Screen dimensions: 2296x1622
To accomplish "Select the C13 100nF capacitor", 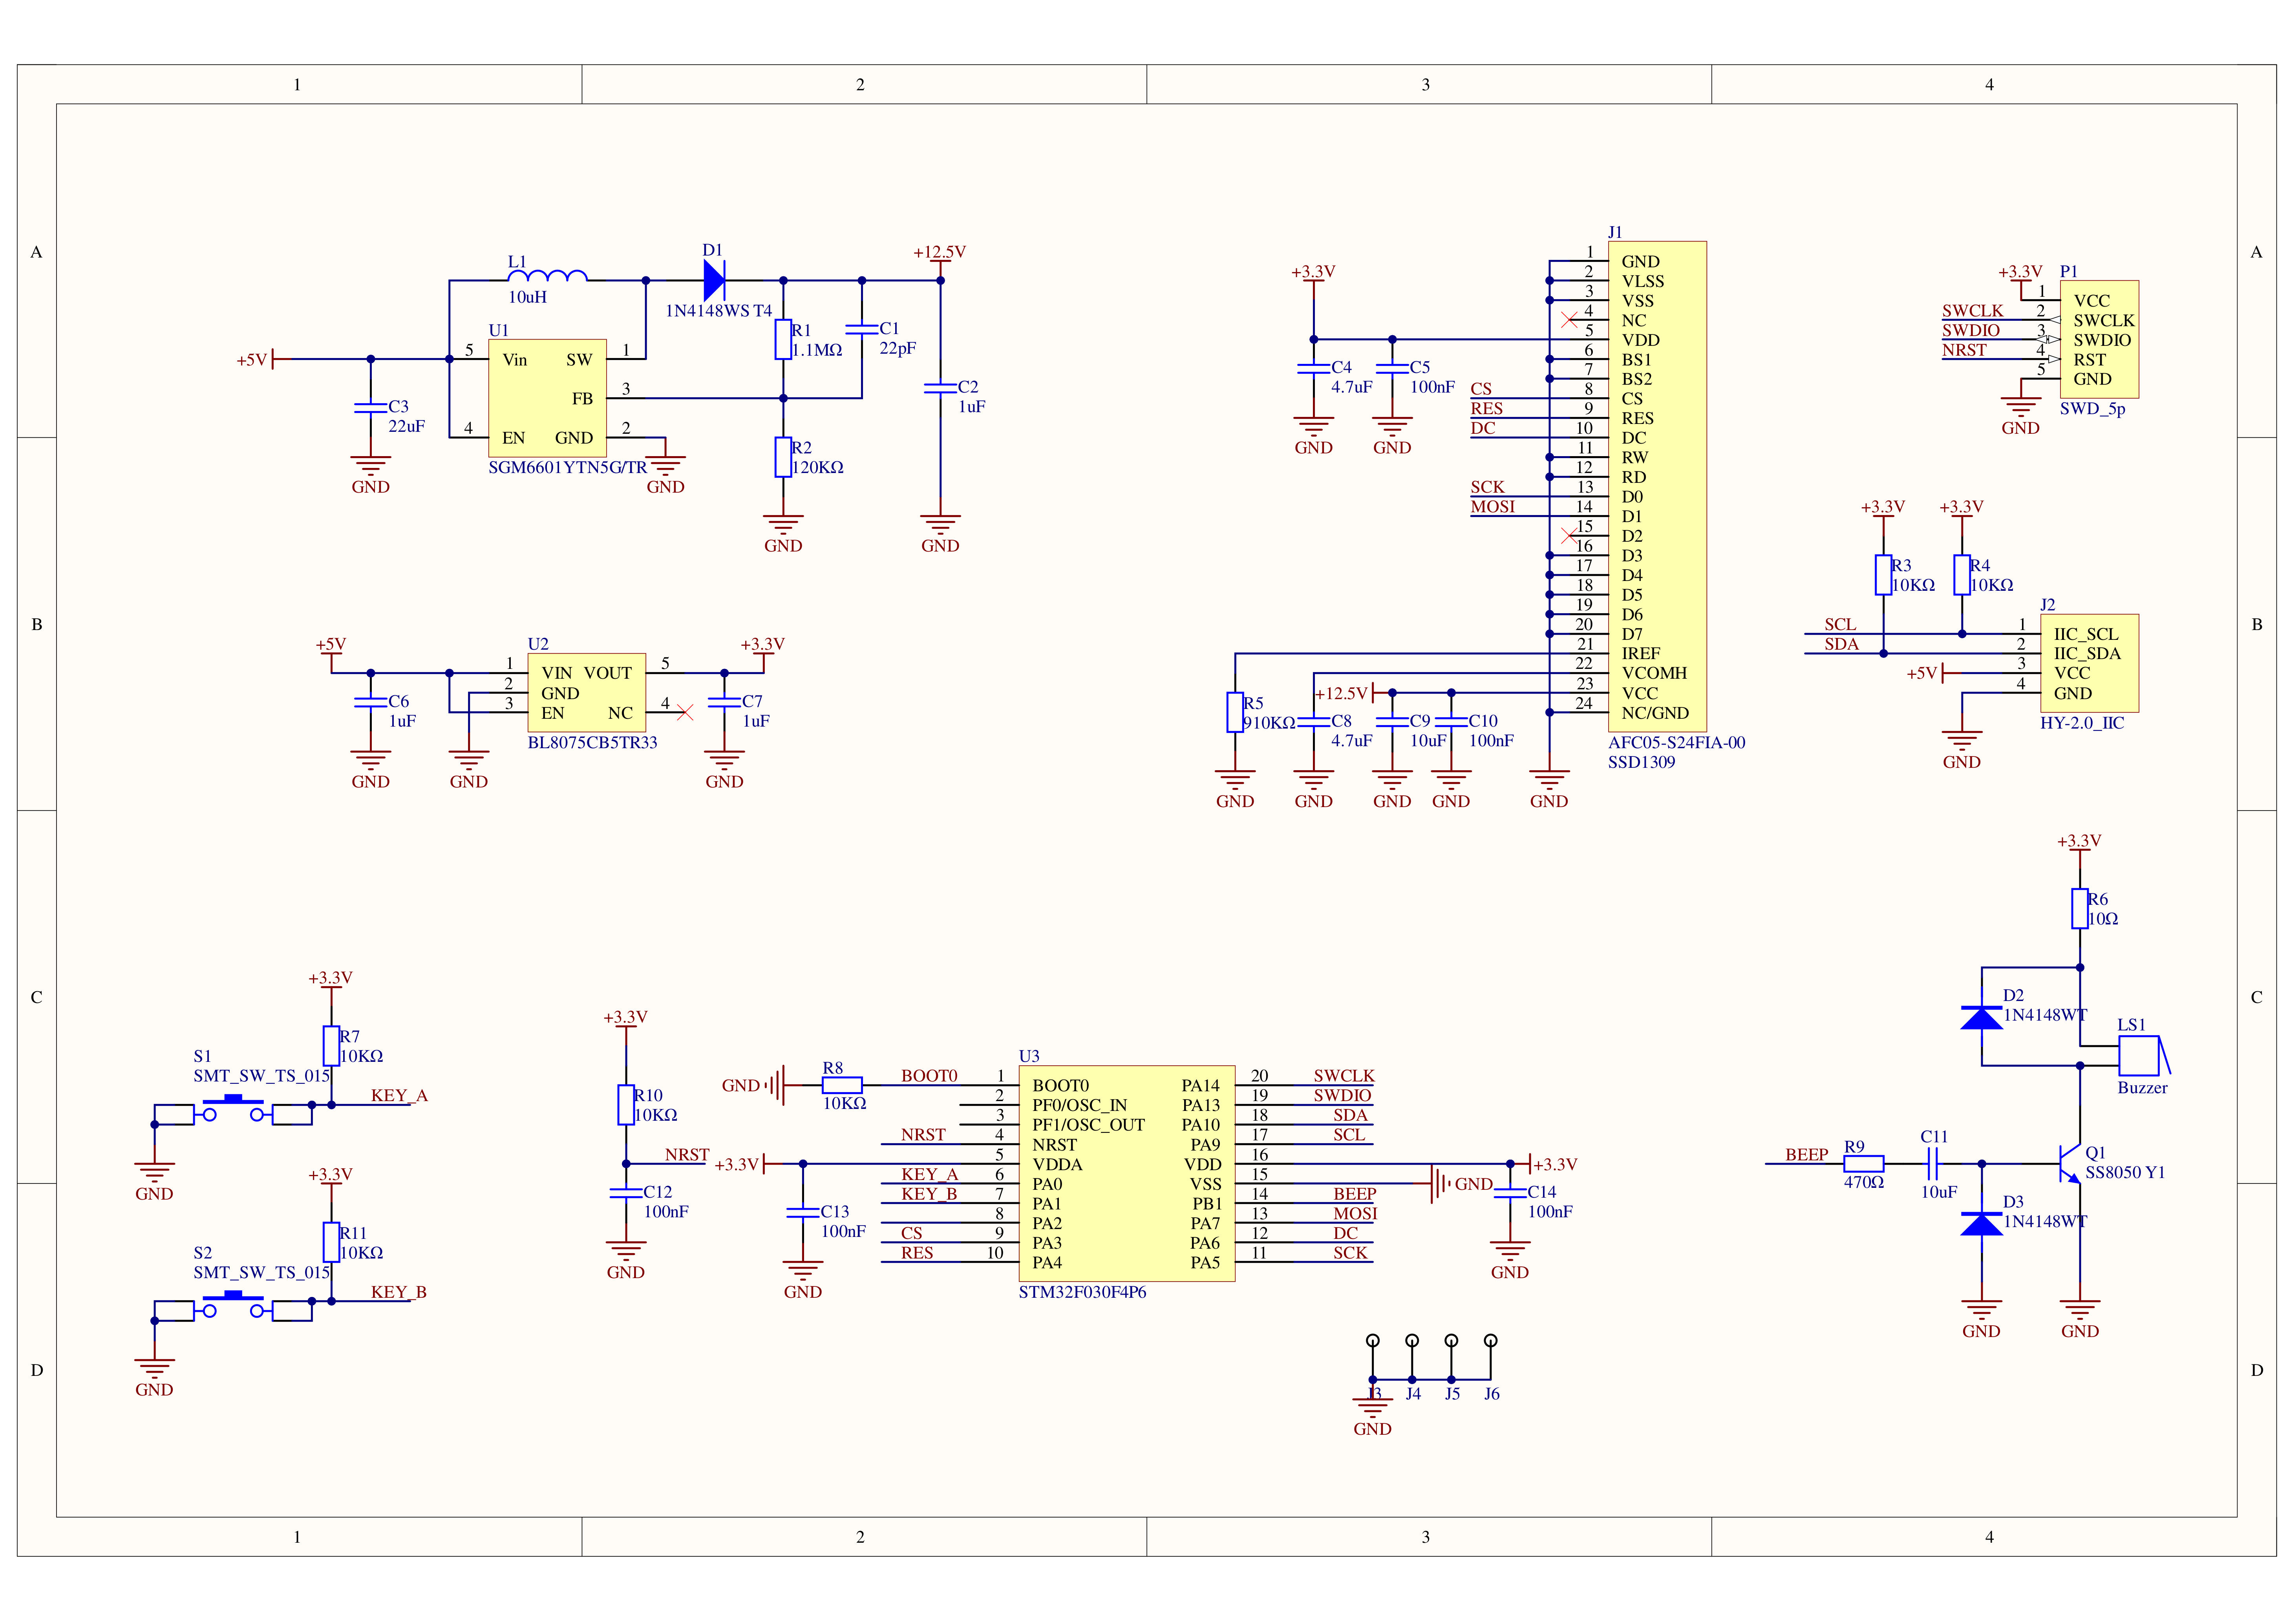I will (803, 1212).
